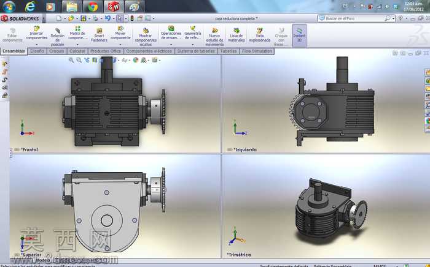The image size is (430, 267).
Task: Click Mostrar componentes ocultos
Action: (146, 37)
